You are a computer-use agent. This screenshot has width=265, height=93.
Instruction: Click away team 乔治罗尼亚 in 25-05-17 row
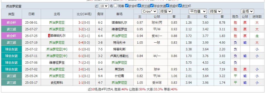click(x=119, y=83)
